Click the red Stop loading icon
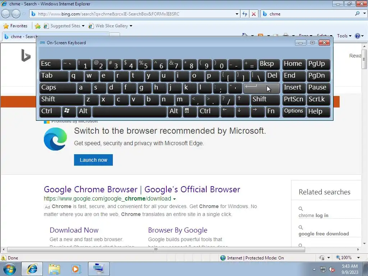 pos(254,14)
